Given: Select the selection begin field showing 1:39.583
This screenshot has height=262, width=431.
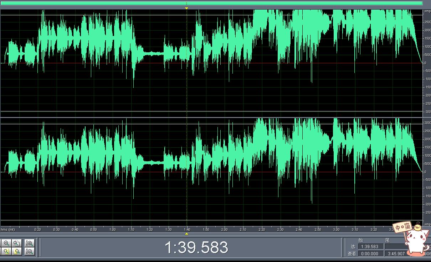Looking at the screenshot, I should 371,246.
